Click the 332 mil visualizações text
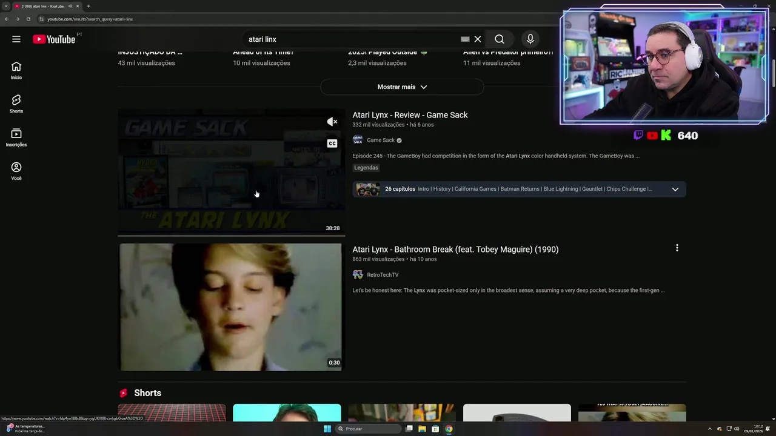 tap(378, 125)
